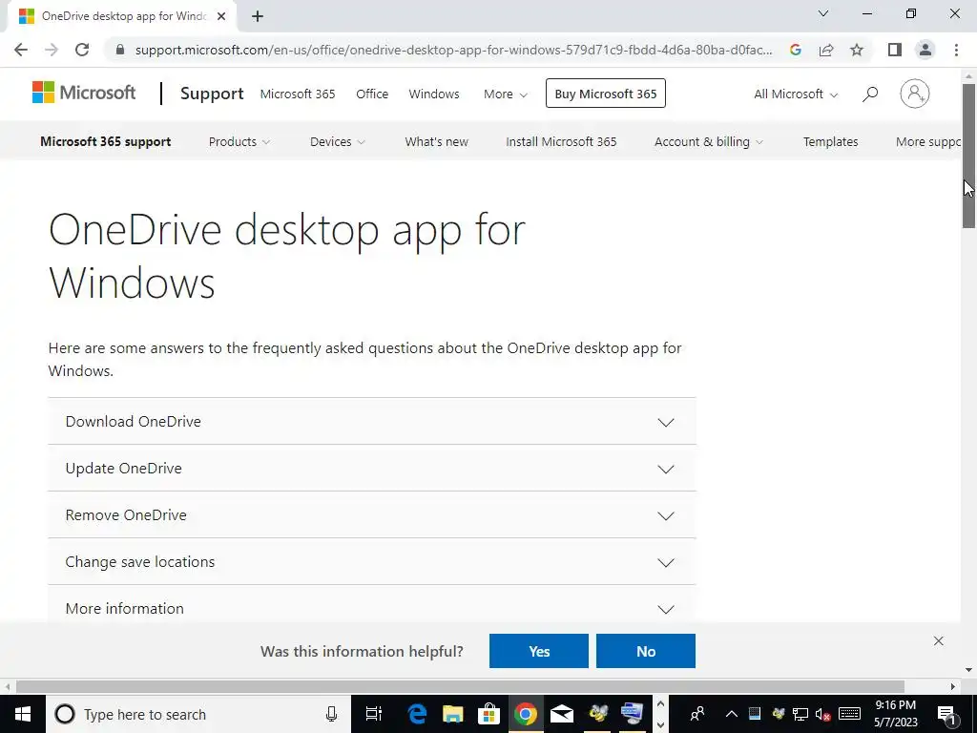This screenshot has height=733, width=977.
Task: Open Microsoft Store from taskbar
Action: point(489,714)
